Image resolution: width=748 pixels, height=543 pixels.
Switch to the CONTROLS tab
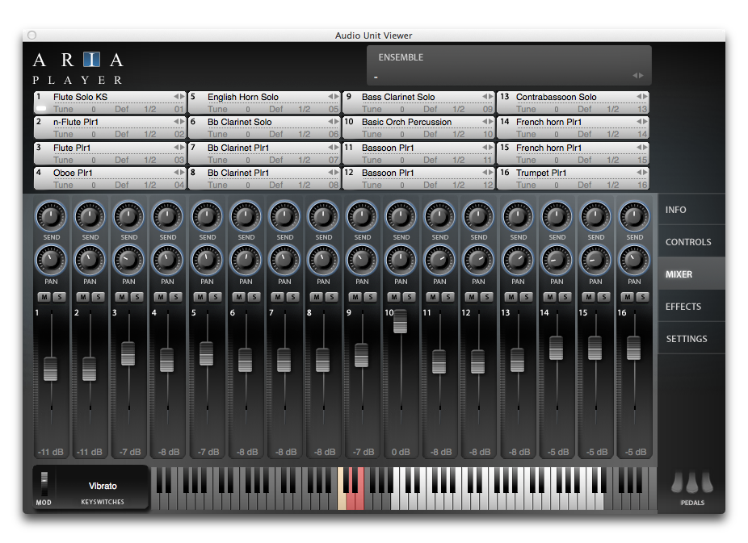(x=691, y=242)
